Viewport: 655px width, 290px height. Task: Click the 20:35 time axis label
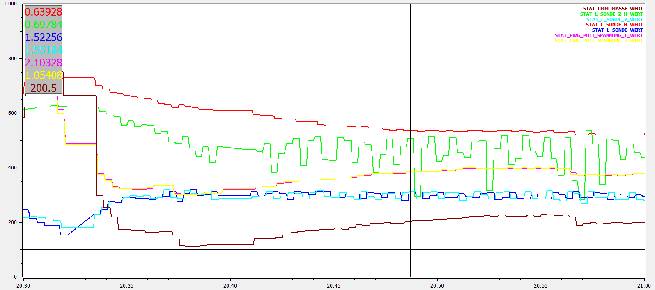coord(126,285)
